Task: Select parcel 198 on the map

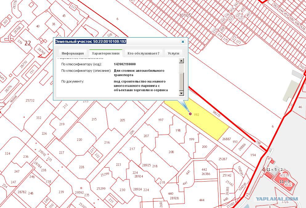Action: point(178,130)
